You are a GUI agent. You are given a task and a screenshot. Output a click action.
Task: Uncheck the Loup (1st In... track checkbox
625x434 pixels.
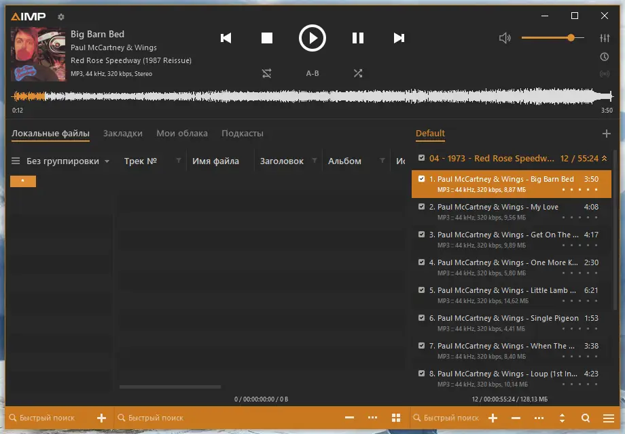[421, 374]
